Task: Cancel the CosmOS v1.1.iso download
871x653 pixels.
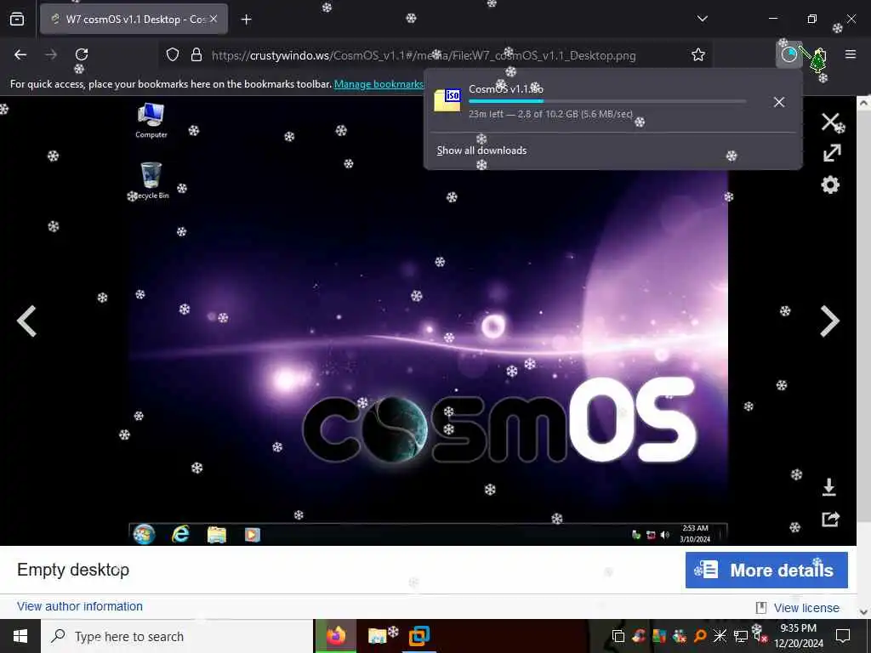Action: (x=779, y=102)
